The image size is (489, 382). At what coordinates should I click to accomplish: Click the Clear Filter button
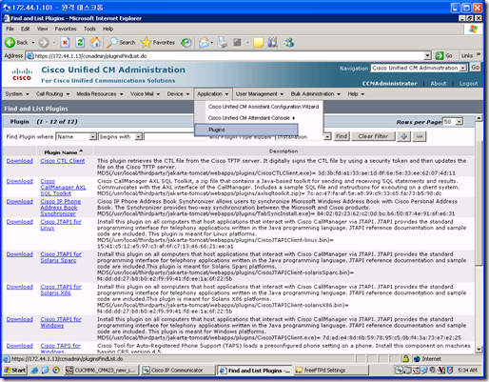(373, 136)
